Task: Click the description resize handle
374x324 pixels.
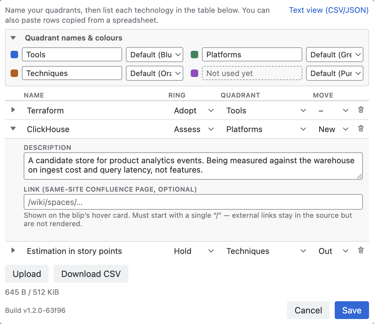Action: (359, 176)
